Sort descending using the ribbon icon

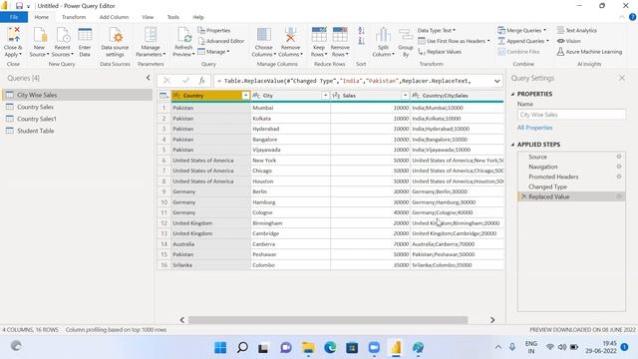point(361,41)
